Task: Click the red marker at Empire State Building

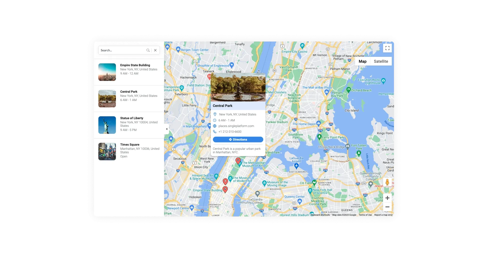Action: (x=225, y=190)
